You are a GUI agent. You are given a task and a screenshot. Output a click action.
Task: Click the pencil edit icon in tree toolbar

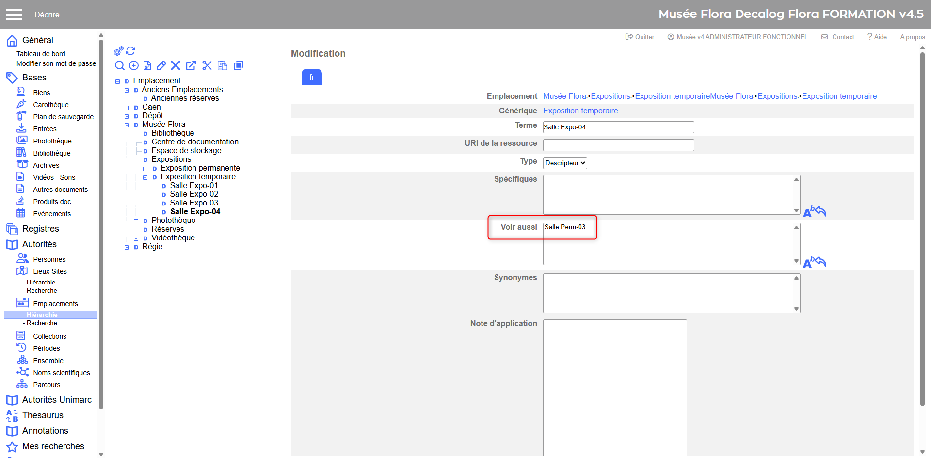[161, 65]
